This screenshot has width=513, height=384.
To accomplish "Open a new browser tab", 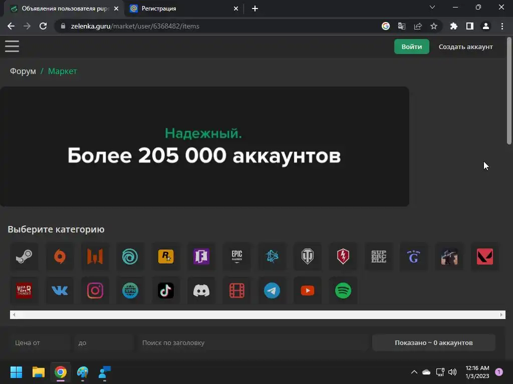I will (x=255, y=8).
